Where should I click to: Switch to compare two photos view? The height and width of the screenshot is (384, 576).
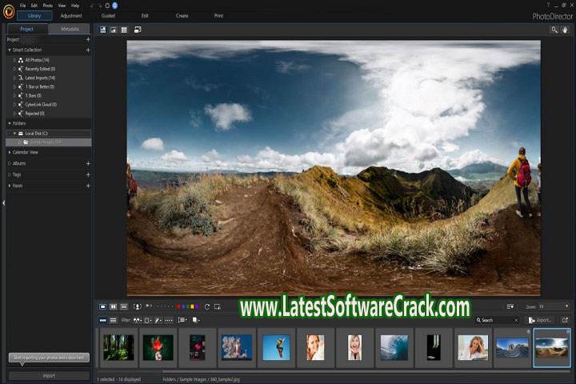[114, 306]
